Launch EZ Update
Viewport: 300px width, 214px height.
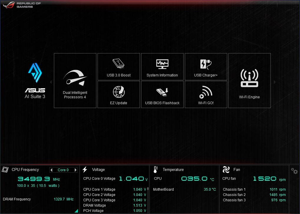click(x=119, y=94)
